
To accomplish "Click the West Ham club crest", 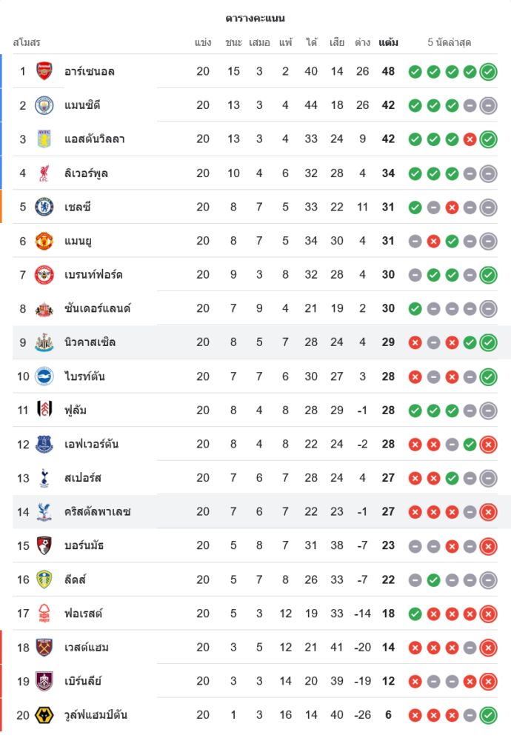I will click(44, 647).
